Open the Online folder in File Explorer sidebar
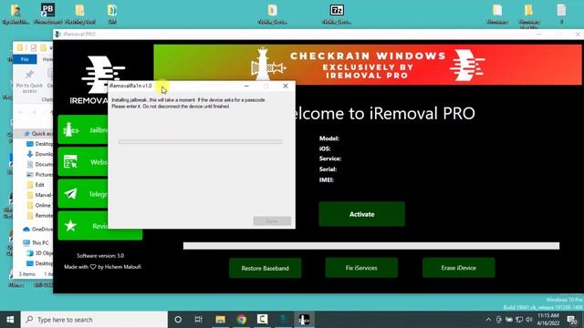The width and height of the screenshot is (584, 328). point(38,205)
